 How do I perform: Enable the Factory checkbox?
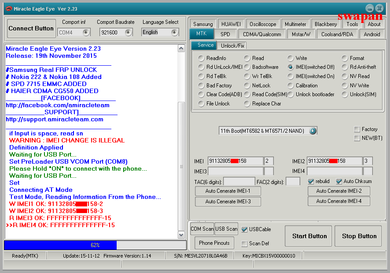pos(357,129)
